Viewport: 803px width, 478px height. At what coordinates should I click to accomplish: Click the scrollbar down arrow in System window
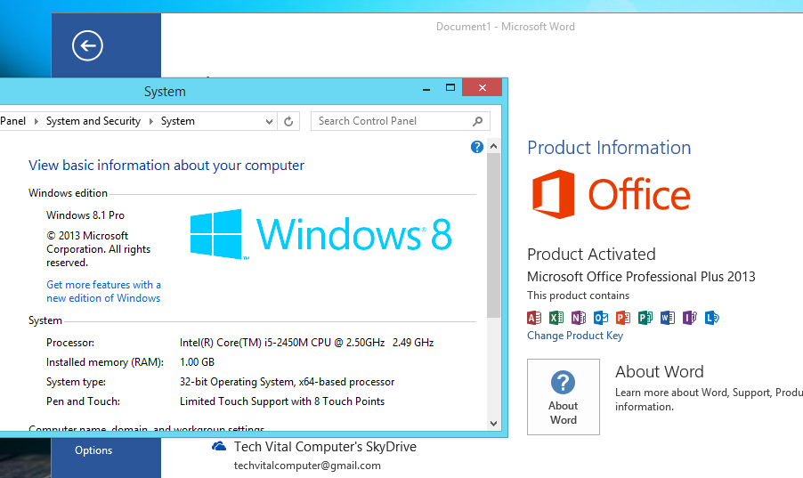(494, 423)
